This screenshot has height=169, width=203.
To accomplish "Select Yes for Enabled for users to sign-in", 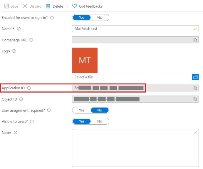I will pyautogui.click(x=82, y=18).
